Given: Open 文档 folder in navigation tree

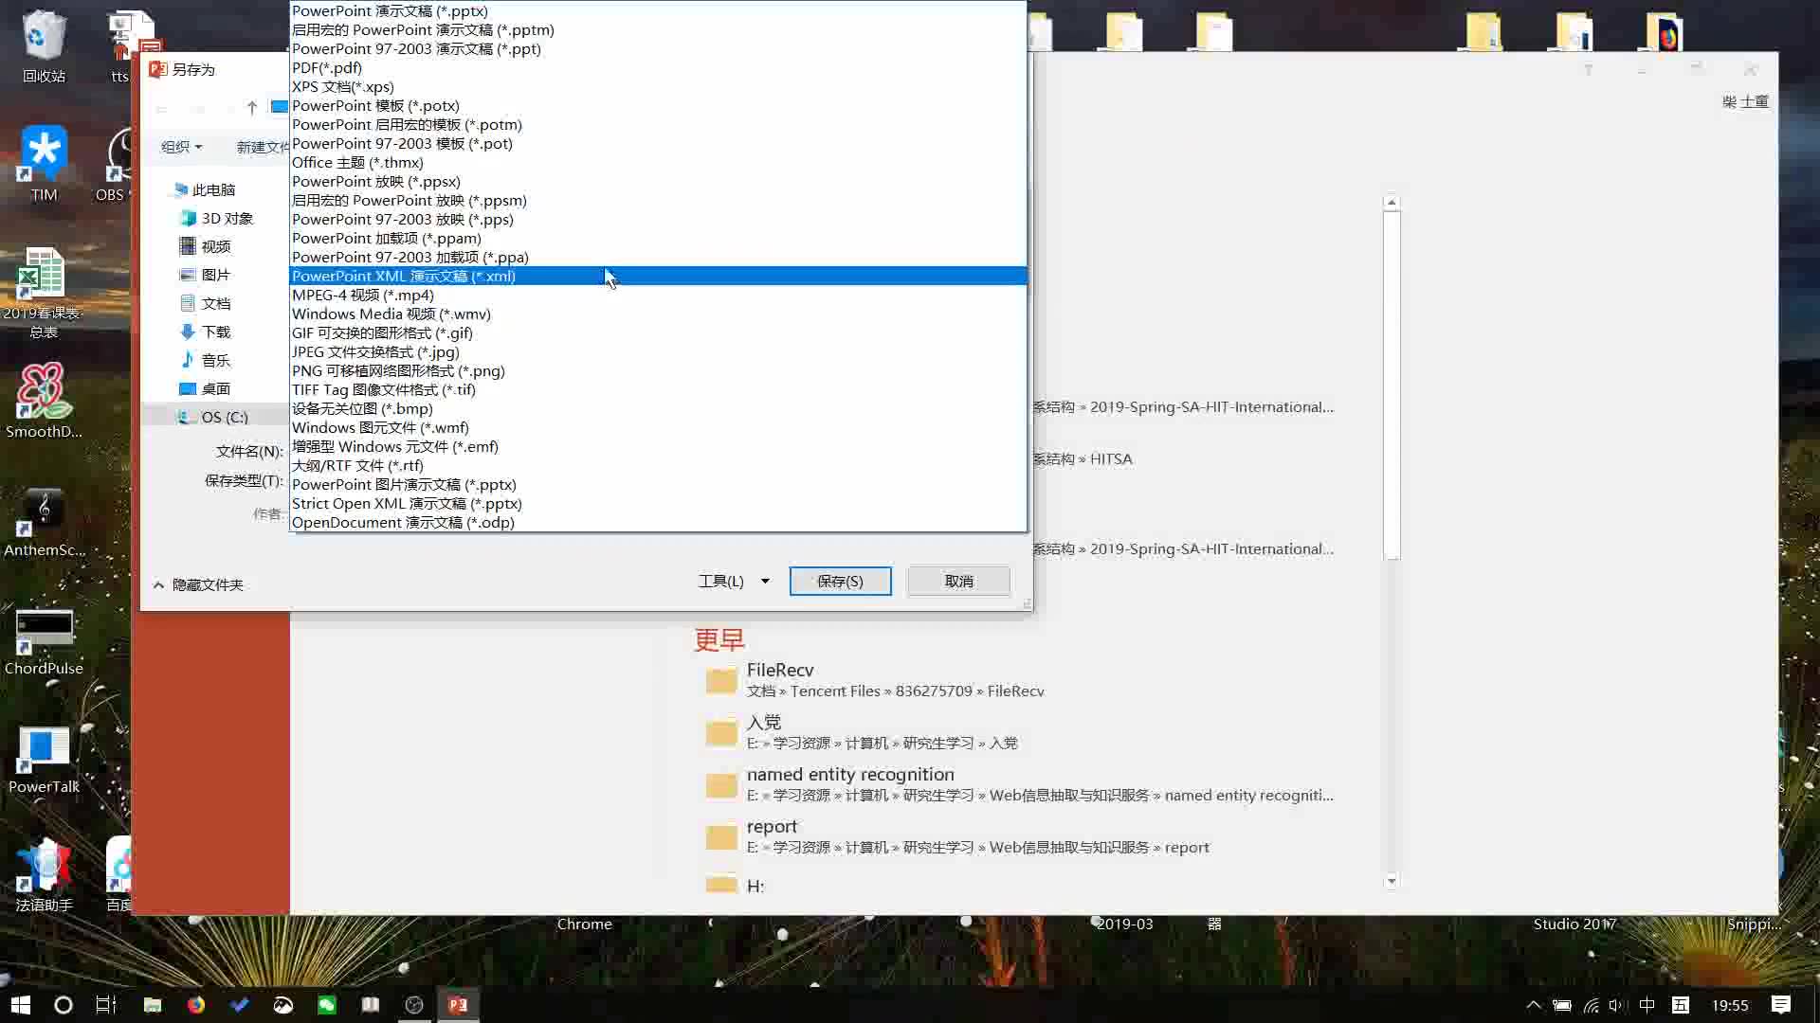Looking at the screenshot, I should 206,303.
